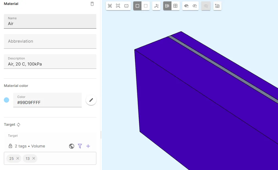Show the coordinate axes info icon
Image resolution: width=278 pixels, height=170 pixels.
tap(156, 6)
